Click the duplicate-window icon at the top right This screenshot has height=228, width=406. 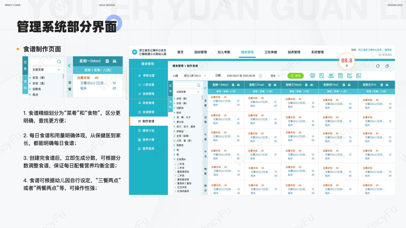point(387,66)
